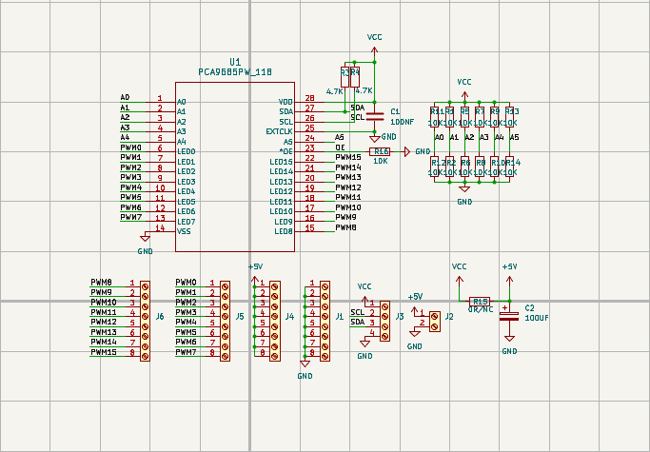Select resistor R12 in the address array
This screenshot has width=650, height=452.
(x=434, y=167)
